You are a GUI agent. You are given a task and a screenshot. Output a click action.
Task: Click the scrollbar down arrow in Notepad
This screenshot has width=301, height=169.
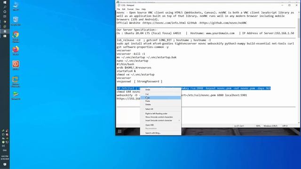click(x=299, y=123)
